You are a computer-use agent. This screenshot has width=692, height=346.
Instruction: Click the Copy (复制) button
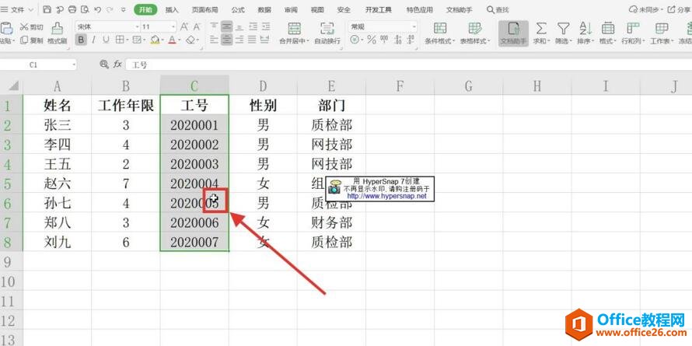[32, 40]
